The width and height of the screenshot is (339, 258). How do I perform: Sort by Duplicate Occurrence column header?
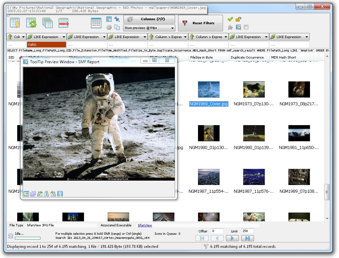(x=249, y=57)
